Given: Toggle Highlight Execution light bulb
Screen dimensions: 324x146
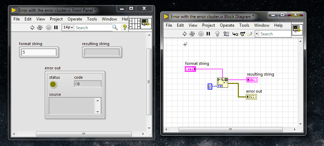Looking at the screenshot, I should coord(217,34).
